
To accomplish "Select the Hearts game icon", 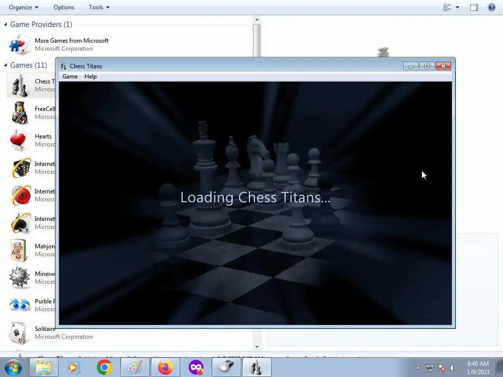I will point(18,140).
